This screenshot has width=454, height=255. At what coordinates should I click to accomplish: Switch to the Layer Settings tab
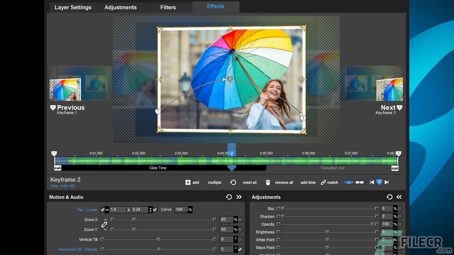coord(73,7)
